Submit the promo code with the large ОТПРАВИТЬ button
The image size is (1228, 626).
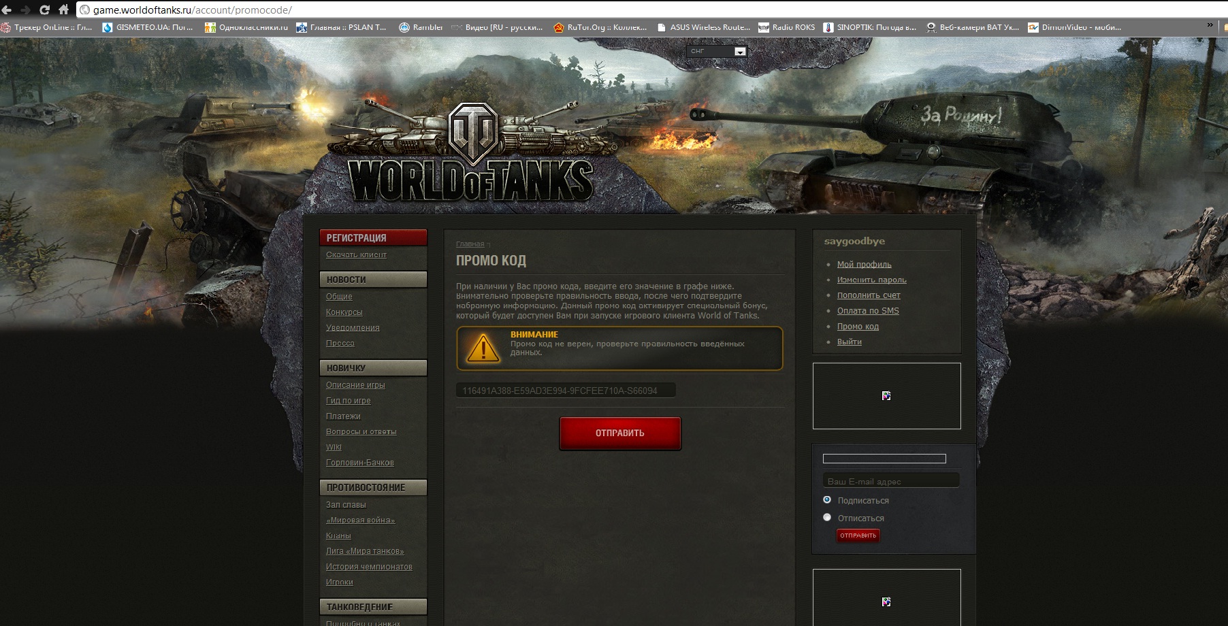click(x=620, y=433)
